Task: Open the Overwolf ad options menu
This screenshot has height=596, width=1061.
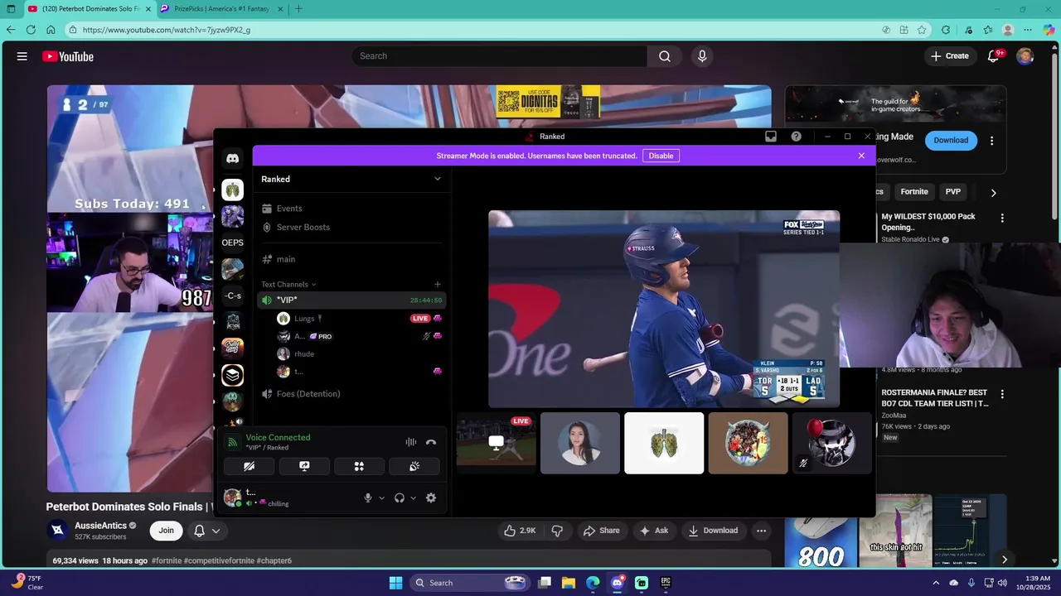Action: (x=991, y=141)
